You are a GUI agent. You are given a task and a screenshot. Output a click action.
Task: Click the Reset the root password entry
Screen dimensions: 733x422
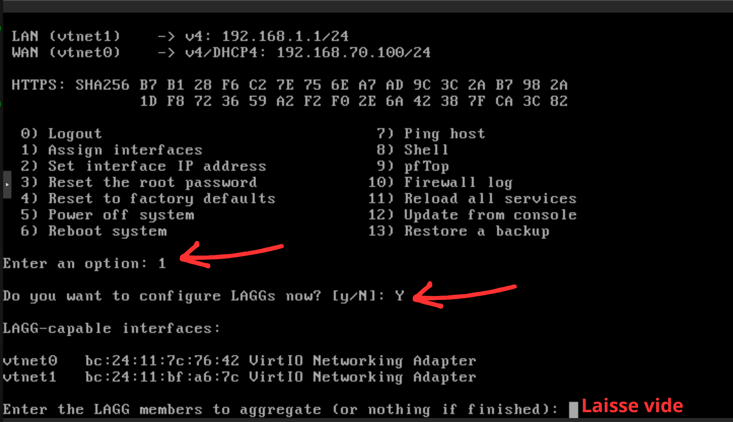[139, 182]
